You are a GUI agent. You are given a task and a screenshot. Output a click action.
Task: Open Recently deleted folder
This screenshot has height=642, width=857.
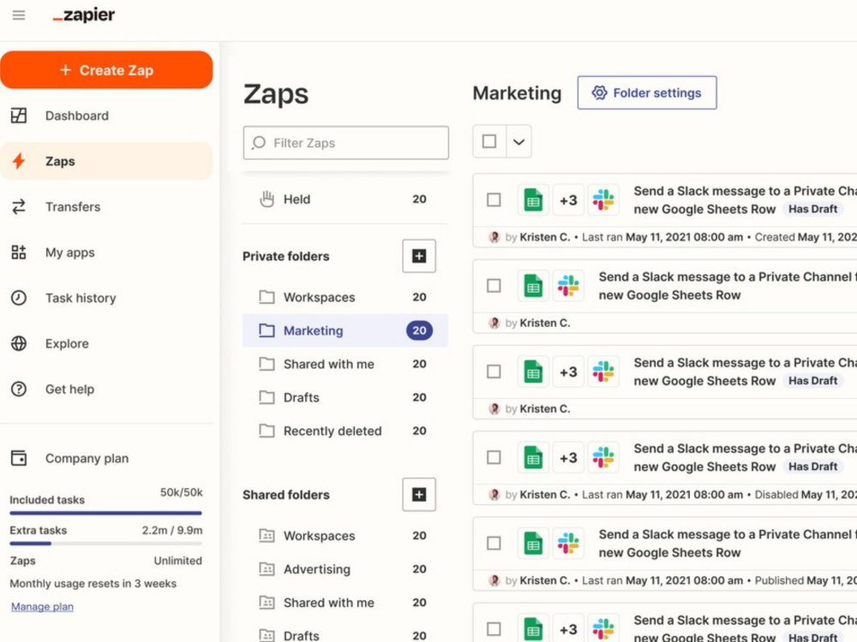pyautogui.click(x=345, y=431)
